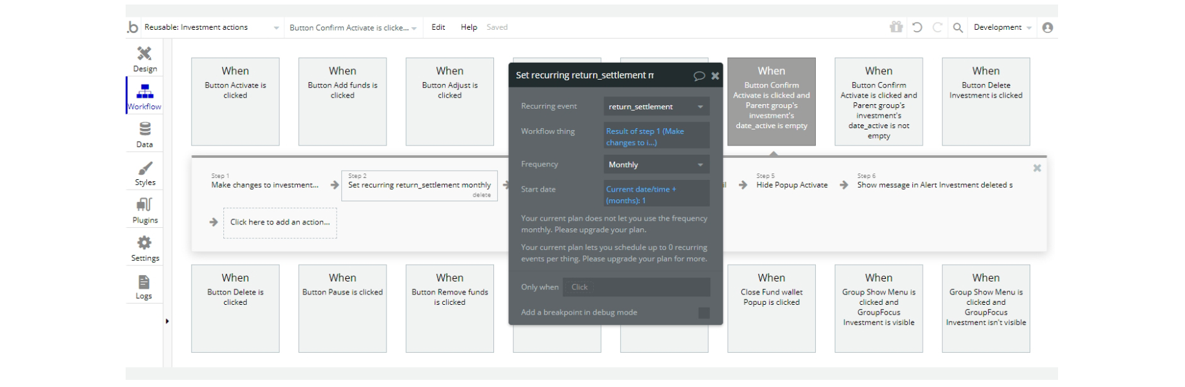Image resolution: width=1185 pixels, height=387 pixels.
Task: Open the Styles section icon
Action: pyautogui.click(x=144, y=173)
